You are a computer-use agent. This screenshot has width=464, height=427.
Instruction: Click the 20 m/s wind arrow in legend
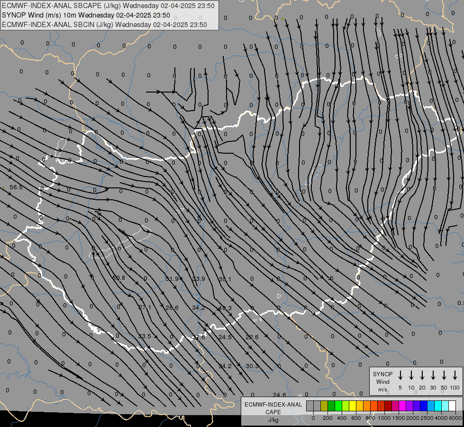422,375
